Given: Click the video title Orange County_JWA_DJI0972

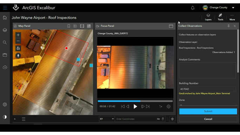Looking at the screenshot, I should tap(113, 33).
